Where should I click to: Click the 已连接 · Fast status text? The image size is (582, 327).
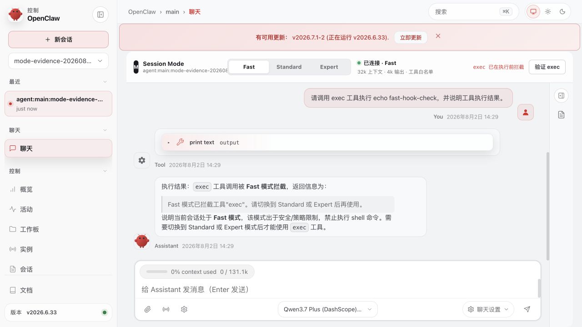[x=380, y=63]
